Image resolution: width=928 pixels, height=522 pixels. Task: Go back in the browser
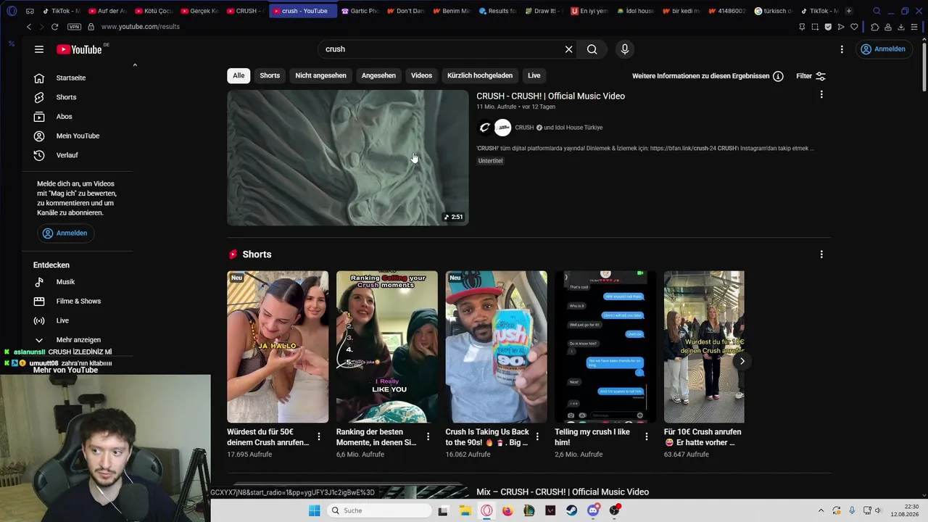point(29,27)
